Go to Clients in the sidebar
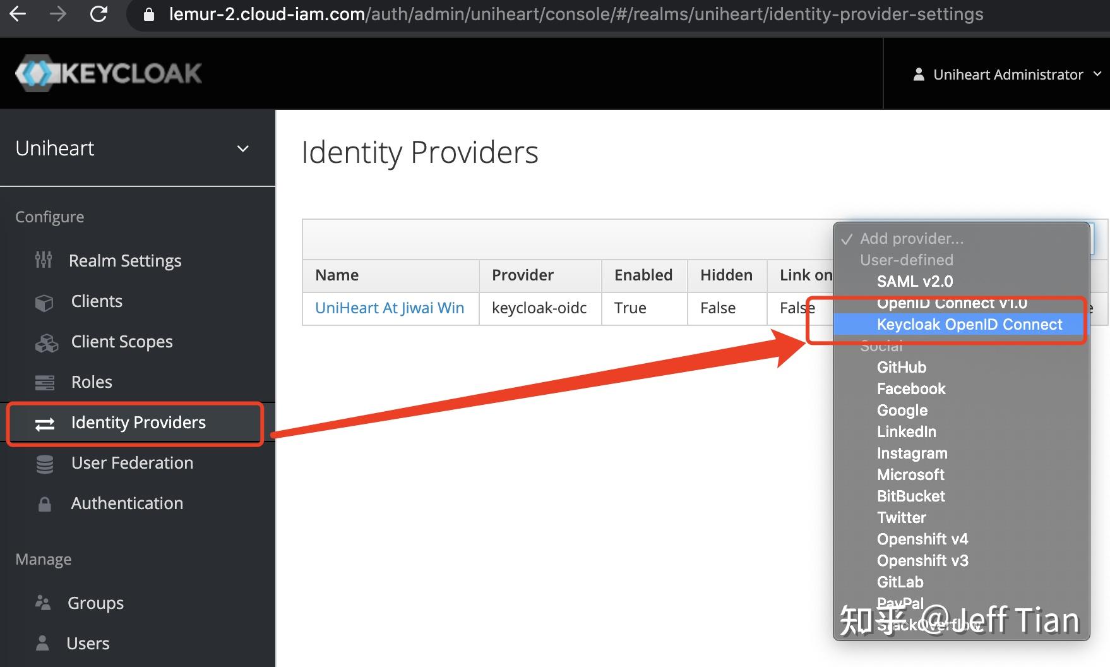The image size is (1110, 667). (x=97, y=301)
